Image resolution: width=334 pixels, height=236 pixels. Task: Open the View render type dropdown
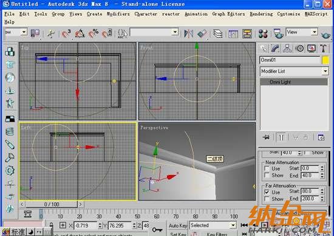point(314,32)
